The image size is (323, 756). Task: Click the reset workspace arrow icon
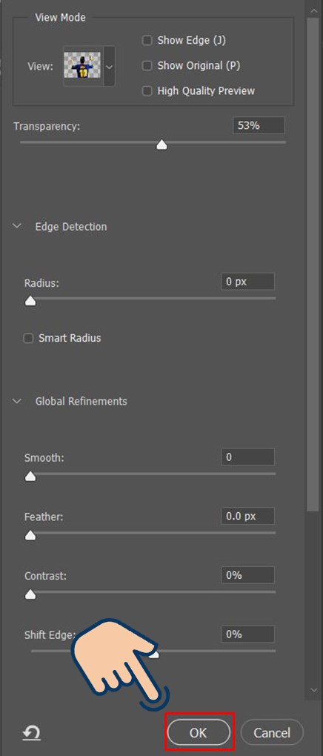[32, 733]
